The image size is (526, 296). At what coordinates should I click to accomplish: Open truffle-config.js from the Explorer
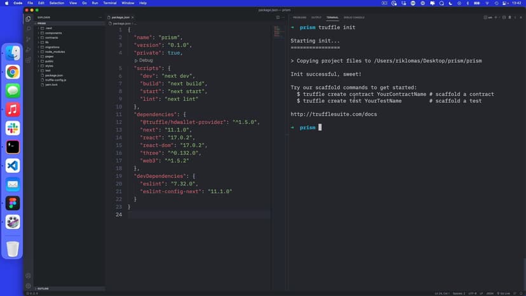pos(56,79)
